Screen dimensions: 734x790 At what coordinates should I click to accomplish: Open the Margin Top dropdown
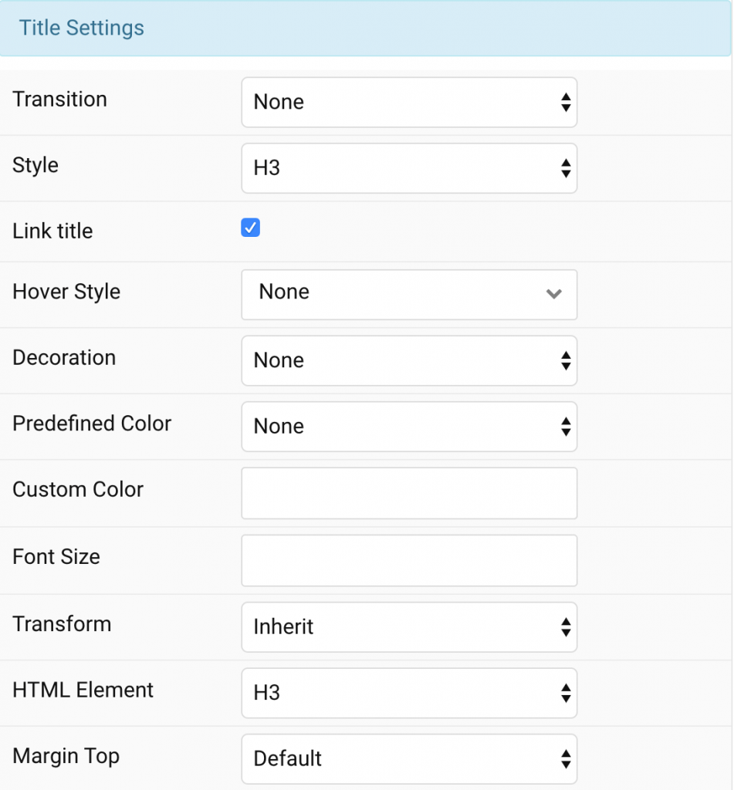point(409,759)
